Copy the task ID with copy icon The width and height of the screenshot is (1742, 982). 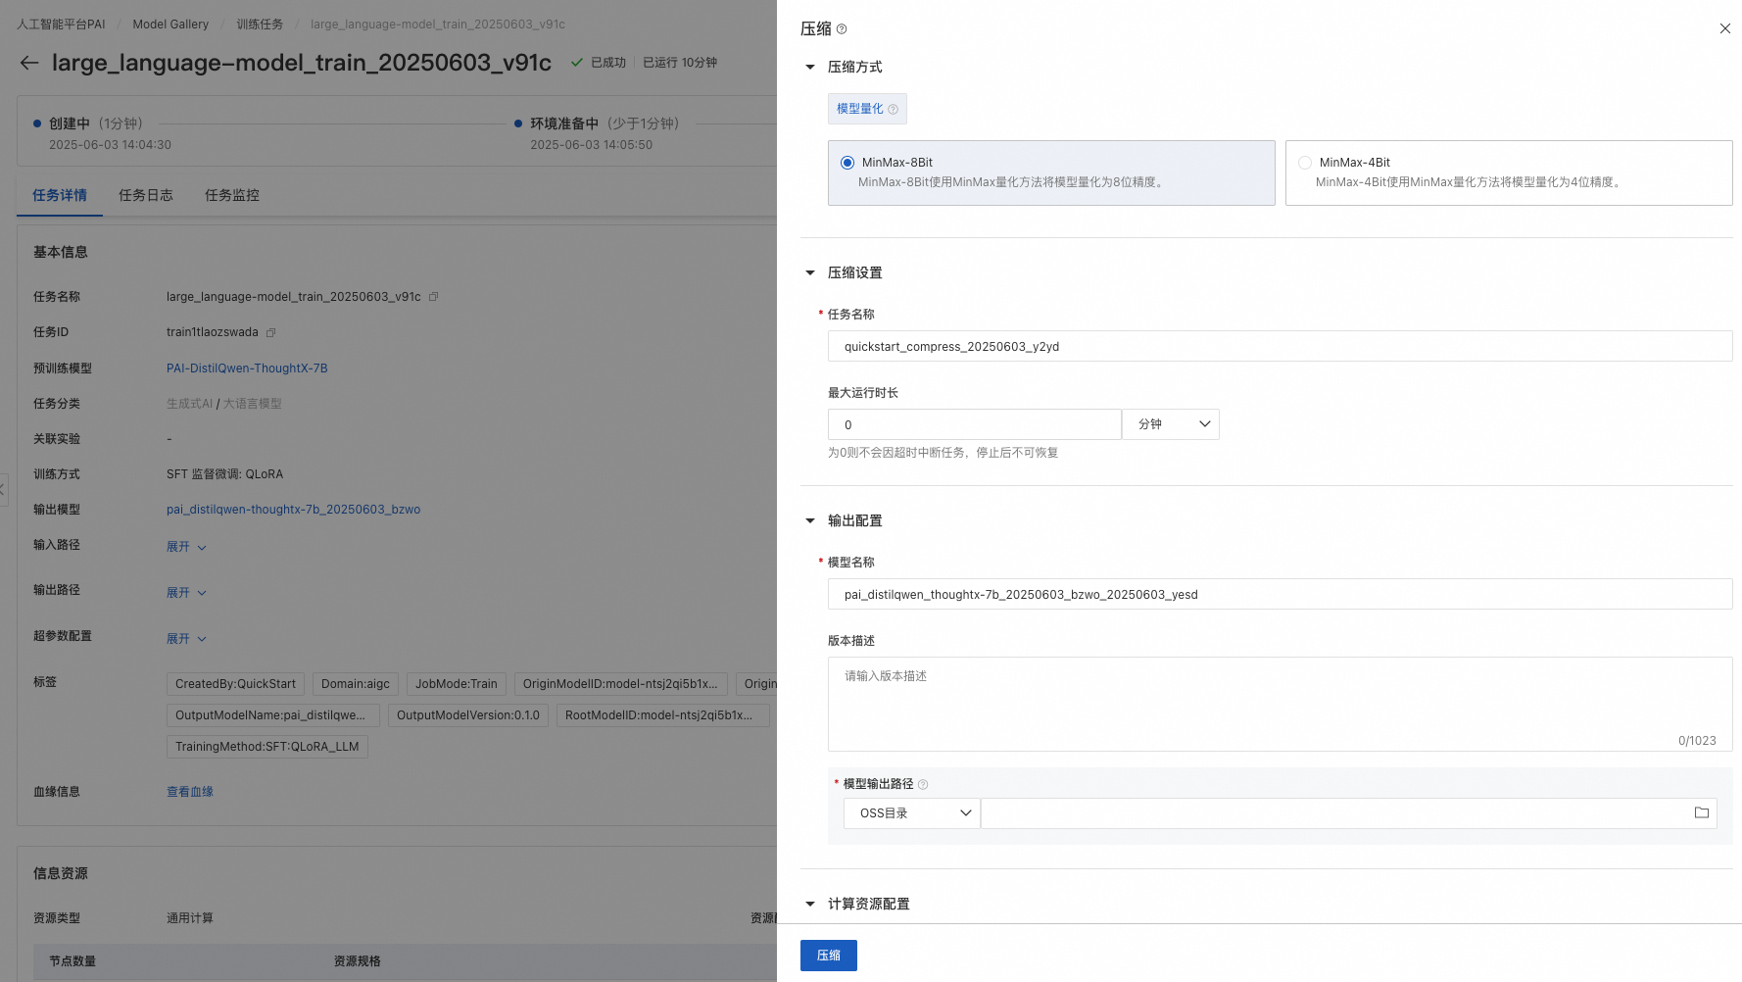point(271,332)
